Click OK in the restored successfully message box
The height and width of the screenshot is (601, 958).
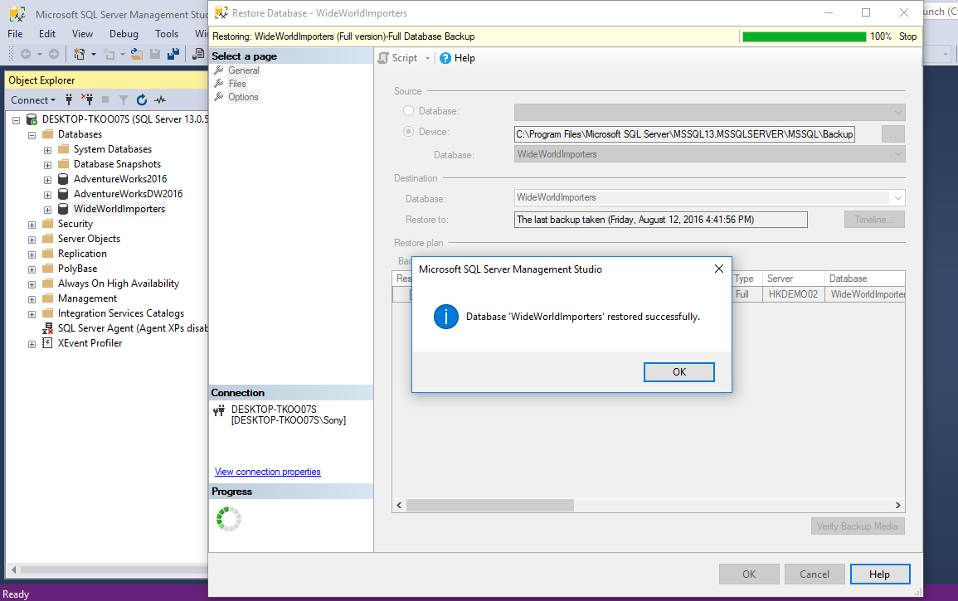[x=678, y=372]
